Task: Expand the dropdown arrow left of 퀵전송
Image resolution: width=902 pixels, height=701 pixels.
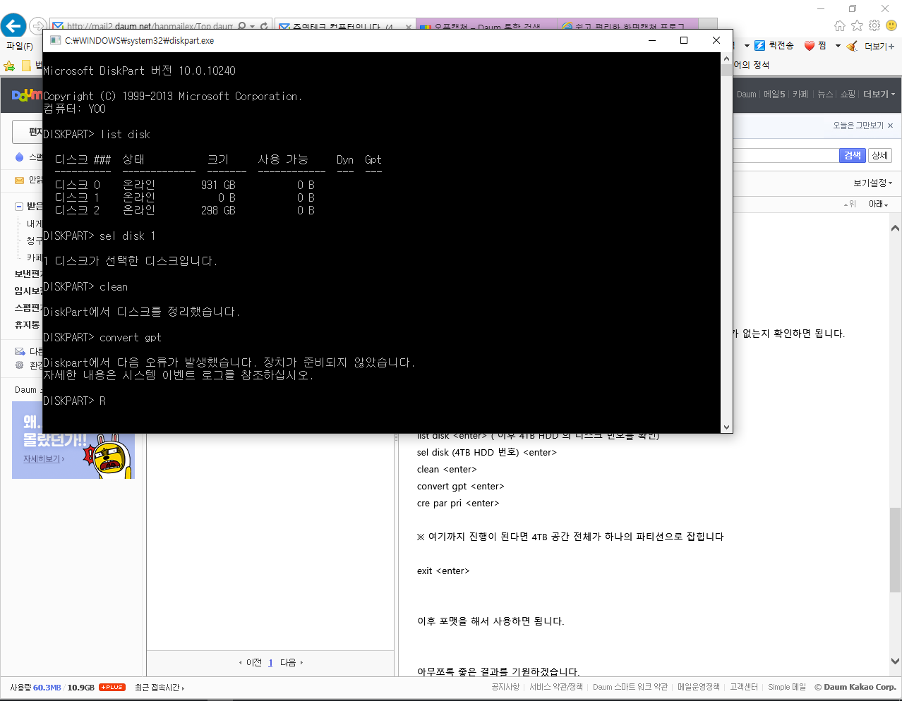Action: 747,46
